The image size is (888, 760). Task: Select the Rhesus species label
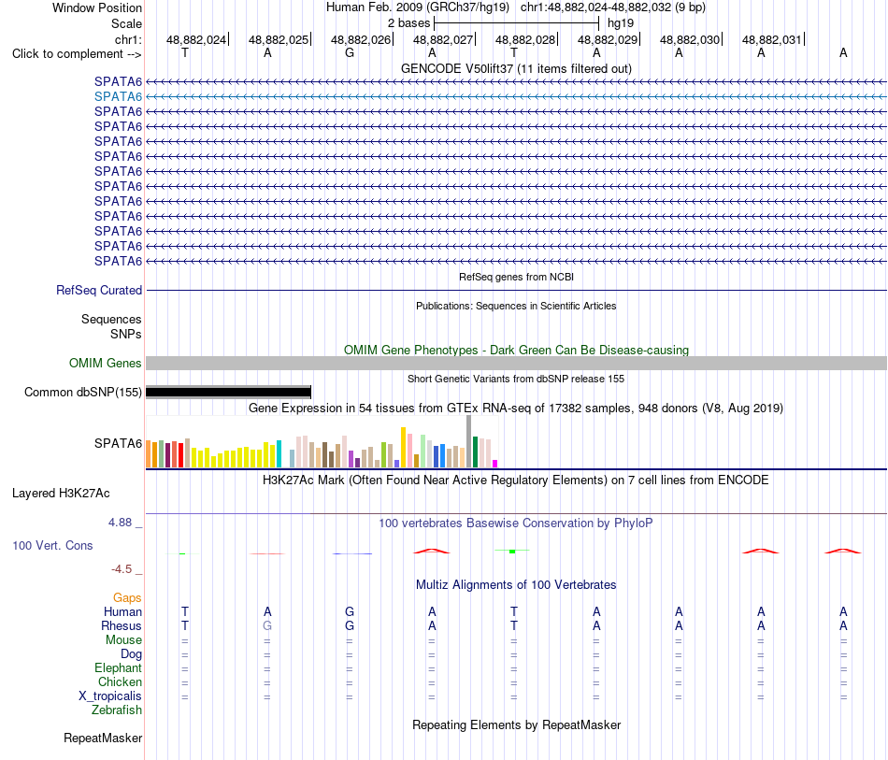pos(121,625)
